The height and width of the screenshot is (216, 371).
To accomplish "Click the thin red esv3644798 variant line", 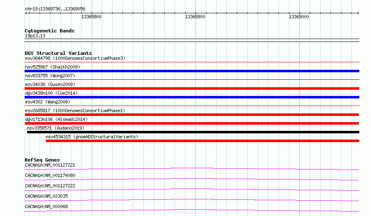I will coord(192,62).
